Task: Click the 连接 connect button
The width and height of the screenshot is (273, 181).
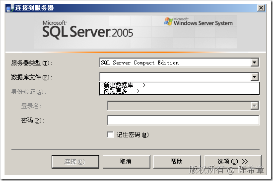Action: (75, 162)
